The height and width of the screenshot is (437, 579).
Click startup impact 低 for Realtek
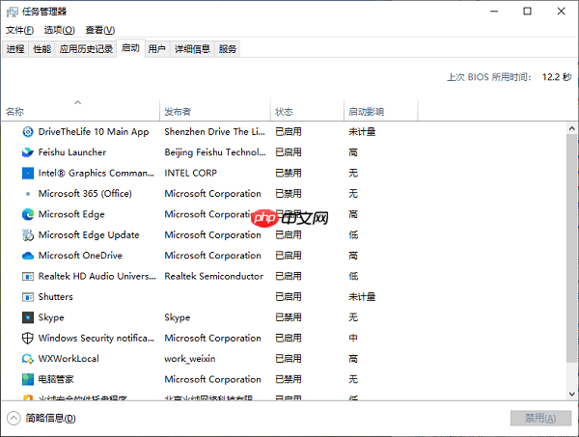(353, 276)
